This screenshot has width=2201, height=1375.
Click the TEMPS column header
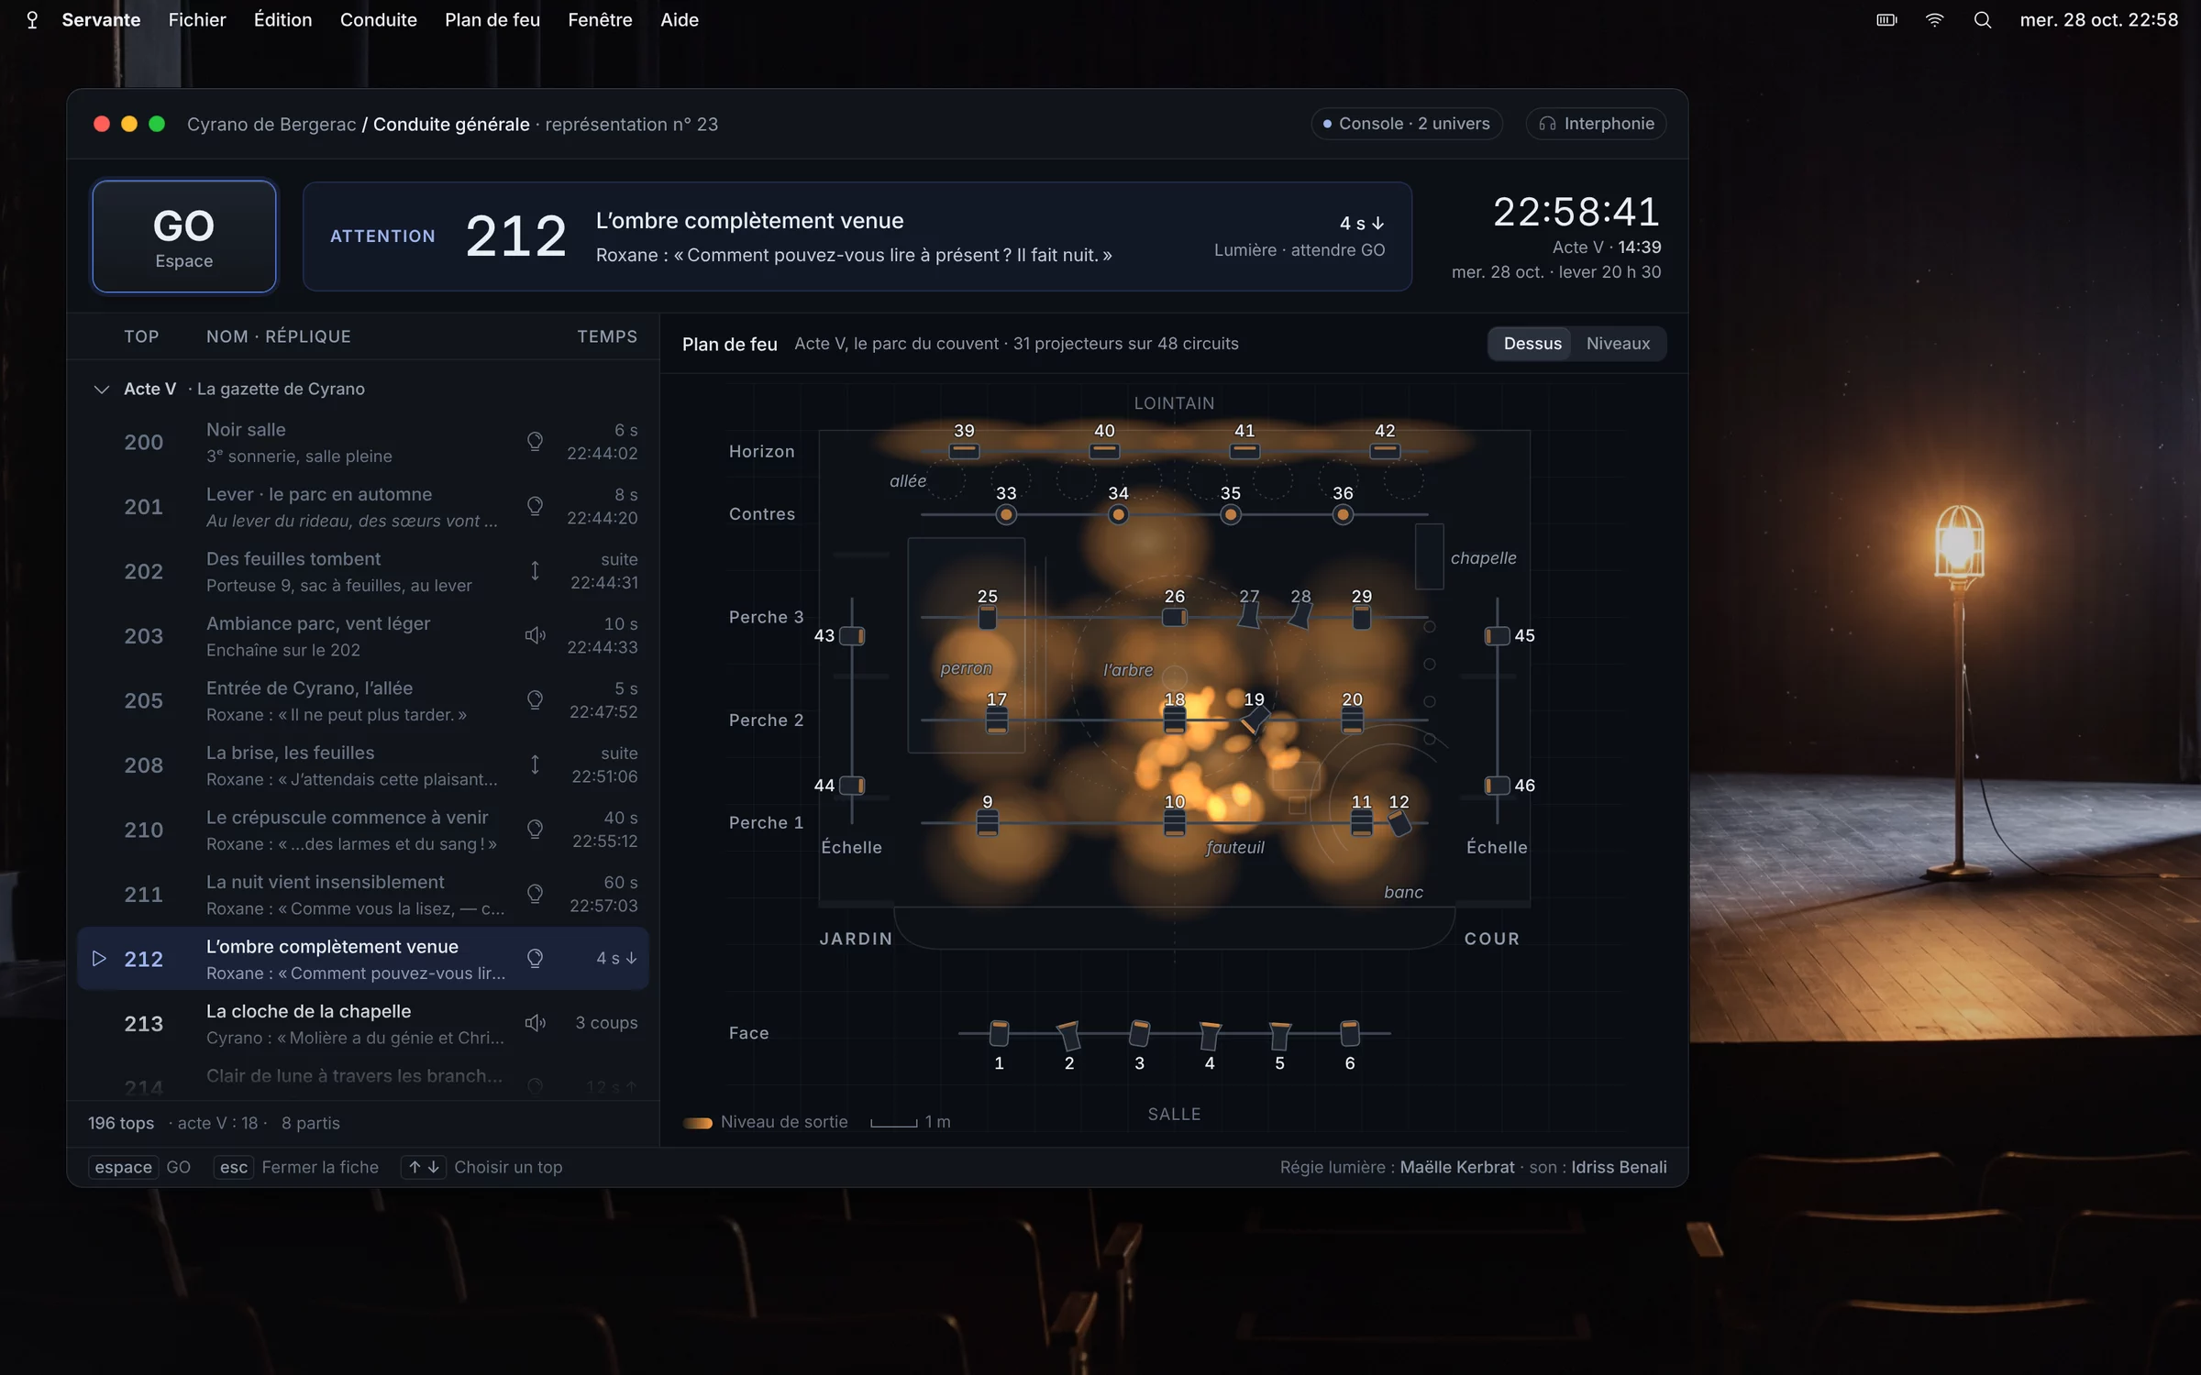[x=607, y=336]
